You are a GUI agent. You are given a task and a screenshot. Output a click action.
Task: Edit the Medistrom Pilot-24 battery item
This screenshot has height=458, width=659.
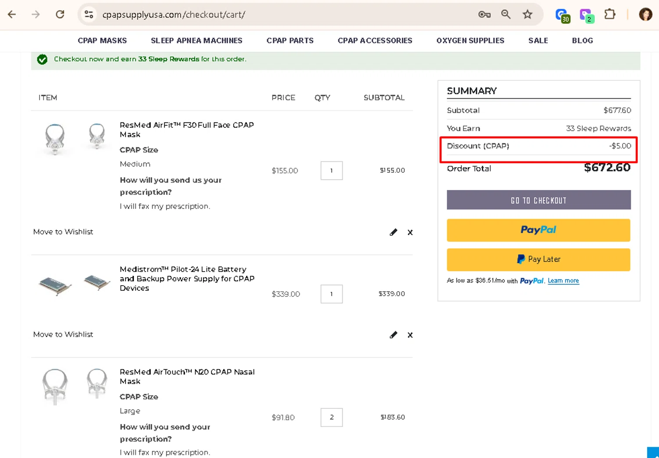point(393,335)
